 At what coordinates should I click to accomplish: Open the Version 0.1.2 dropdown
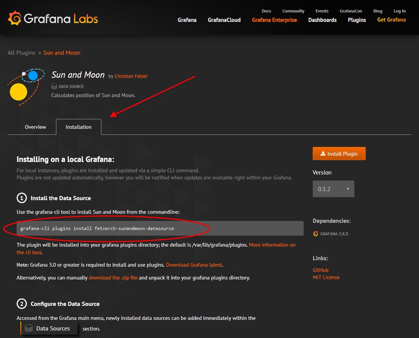coord(333,189)
